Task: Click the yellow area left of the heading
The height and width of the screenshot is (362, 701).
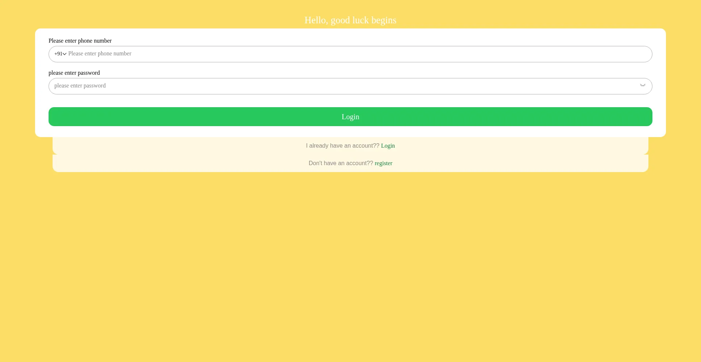Action: [146, 15]
